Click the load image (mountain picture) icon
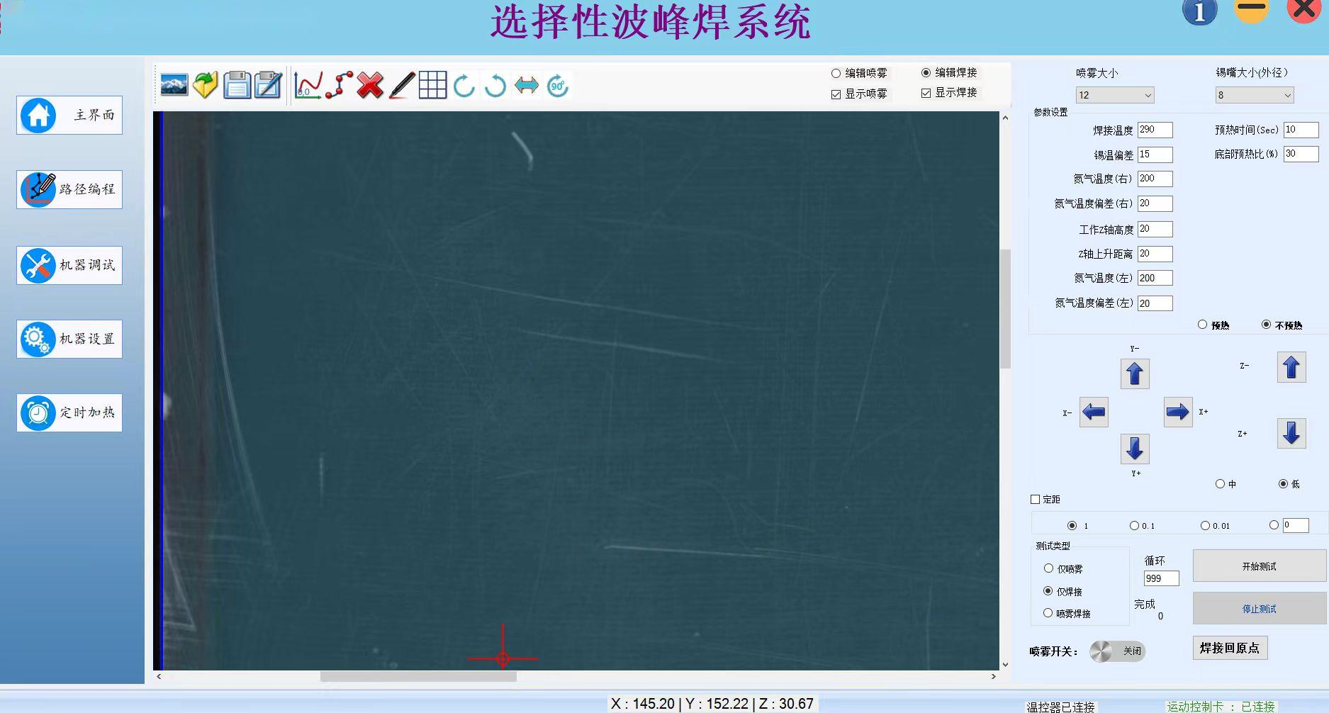This screenshot has height=713, width=1329. [174, 85]
